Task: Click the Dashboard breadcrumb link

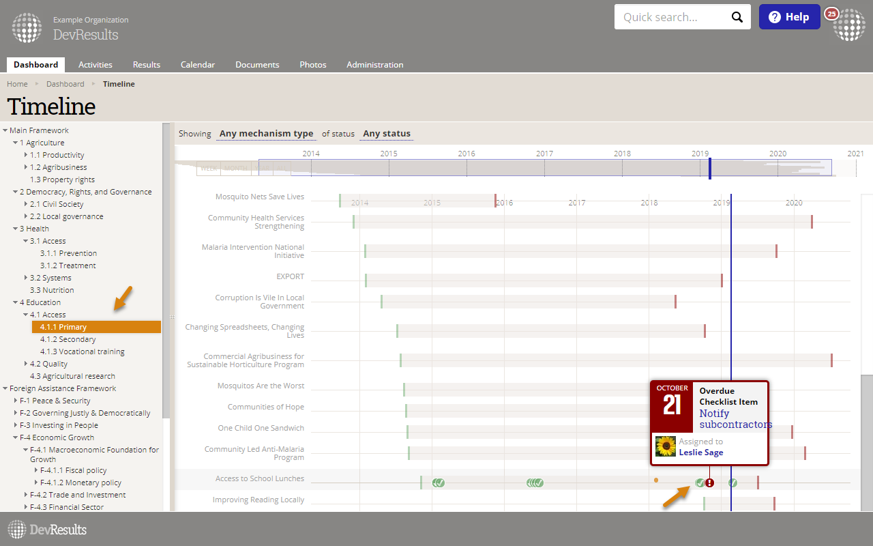Action: click(x=65, y=84)
